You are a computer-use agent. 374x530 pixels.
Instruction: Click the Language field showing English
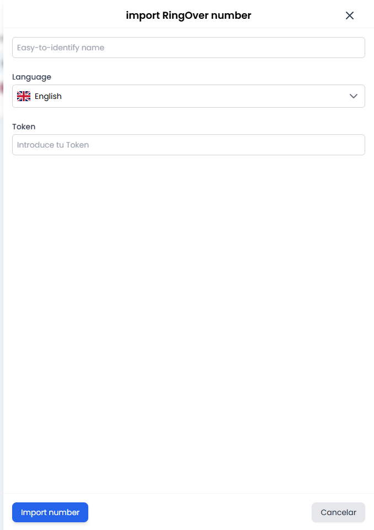tap(189, 96)
